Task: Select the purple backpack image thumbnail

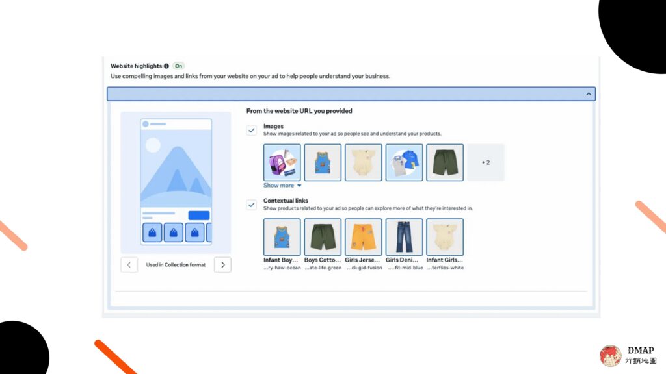Action: (x=282, y=162)
